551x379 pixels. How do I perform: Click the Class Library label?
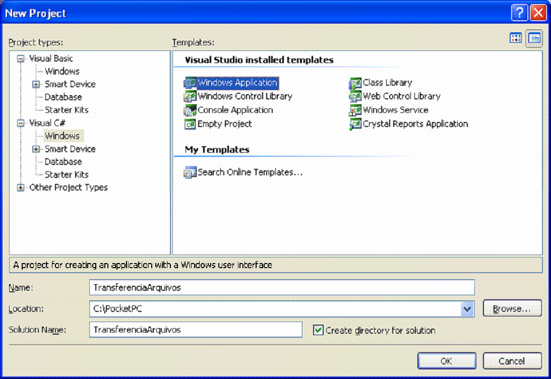(x=388, y=83)
